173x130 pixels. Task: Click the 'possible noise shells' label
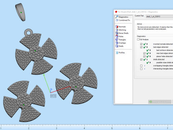coord(165,62)
